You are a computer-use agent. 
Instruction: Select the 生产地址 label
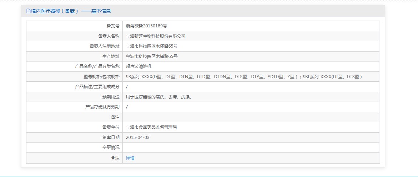[x=111, y=56]
